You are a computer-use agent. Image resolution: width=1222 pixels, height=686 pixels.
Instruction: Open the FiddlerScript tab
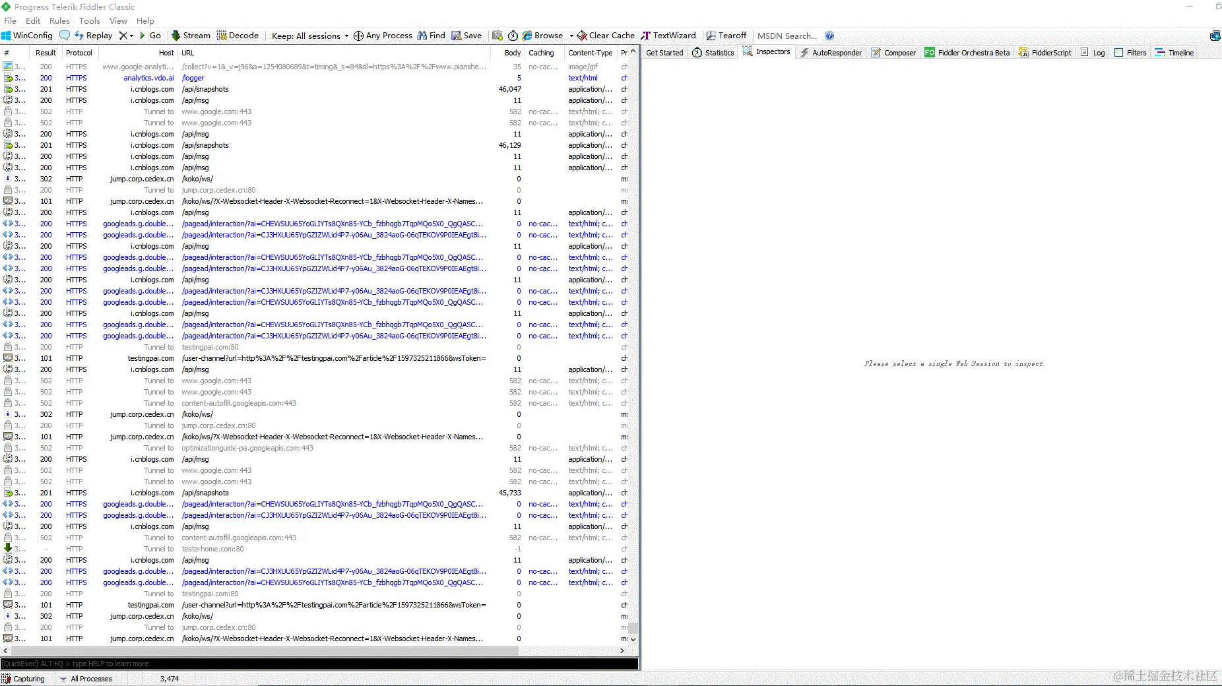click(1045, 53)
